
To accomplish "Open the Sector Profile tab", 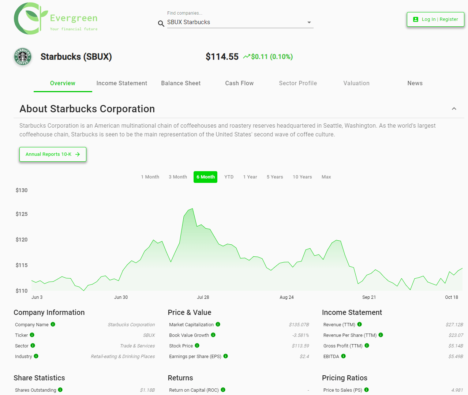I will click(x=298, y=83).
